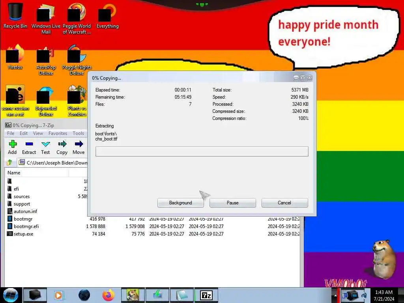Show hidden system tray icons arrow
Viewport: 404px width, 303px height.
[335, 295]
